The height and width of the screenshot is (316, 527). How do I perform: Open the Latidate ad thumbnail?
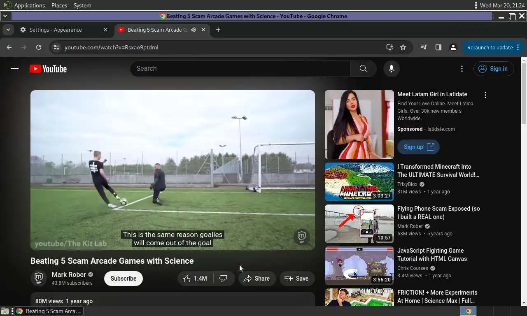pyautogui.click(x=359, y=125)
